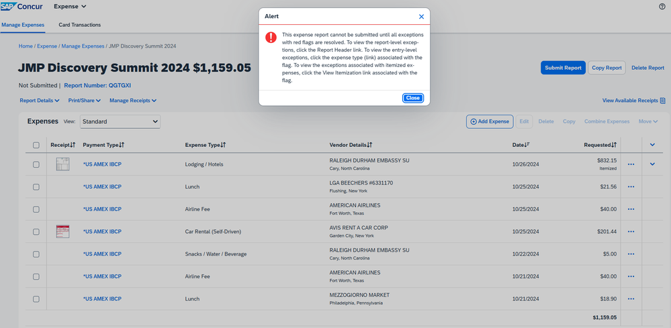Click the Add Expense button
The width and height of the screenshot is (671, 328).
point(490,121)
